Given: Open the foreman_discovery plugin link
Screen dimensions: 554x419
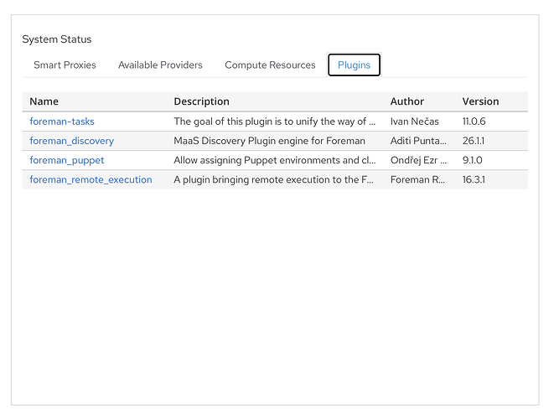Looking at the screenshot, I should point(72,141).
